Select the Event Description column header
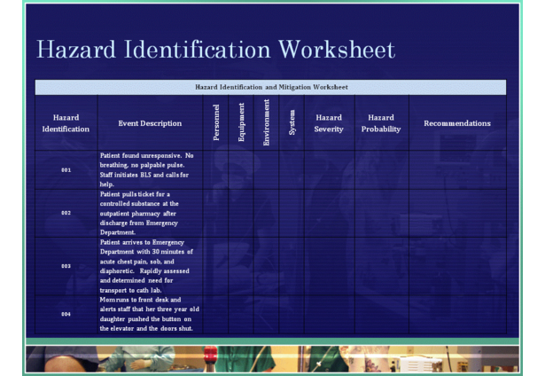The height and width of the screenshot is (376, 545). 150,123
